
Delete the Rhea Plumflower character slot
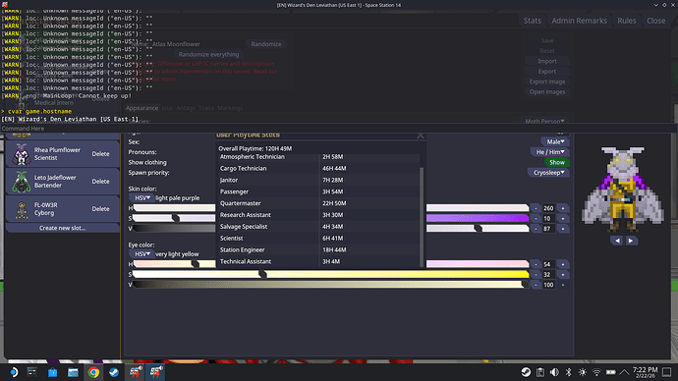click(x=101, y=154)
